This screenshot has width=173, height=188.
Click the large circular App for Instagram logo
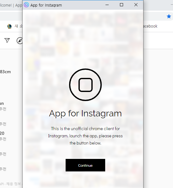pos(85,85)
